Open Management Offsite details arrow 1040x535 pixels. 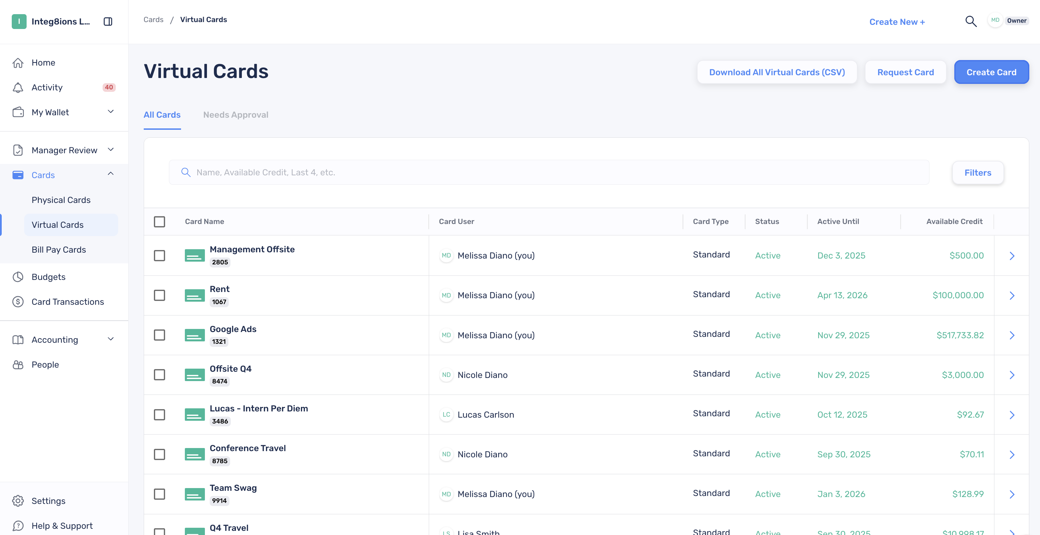[x=1012, y=256]
